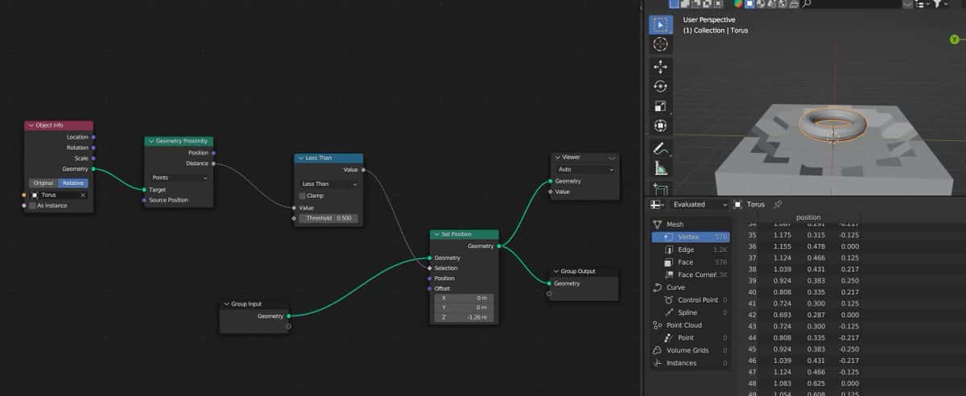
Task: Activate the 3D Cursor tool
Action: click(660, 45)
